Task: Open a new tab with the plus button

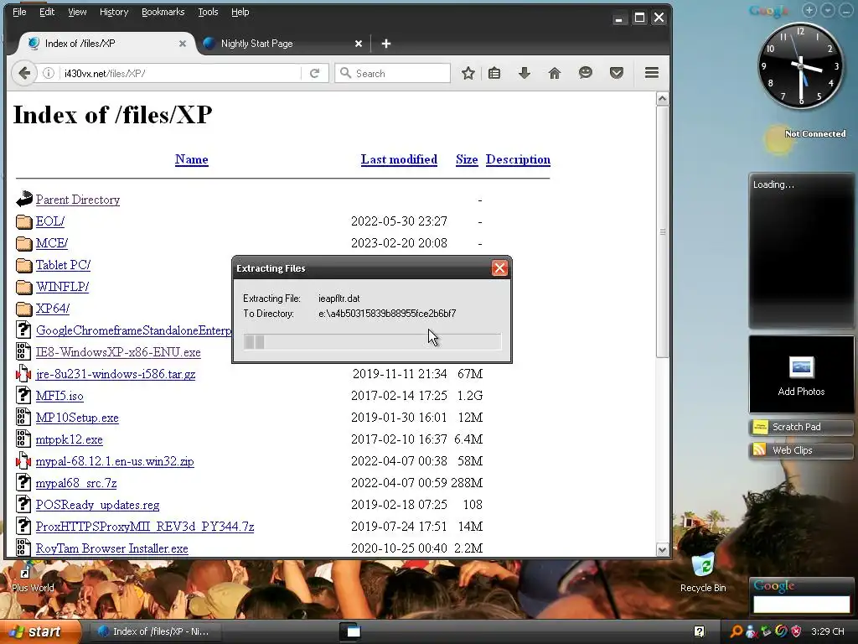Action: [x=385, y=44]
